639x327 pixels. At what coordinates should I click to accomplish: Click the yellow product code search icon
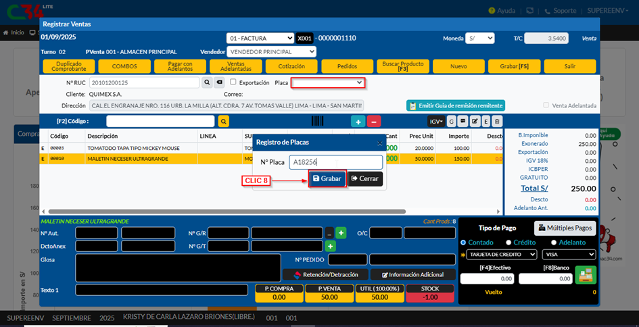(223, 121)
